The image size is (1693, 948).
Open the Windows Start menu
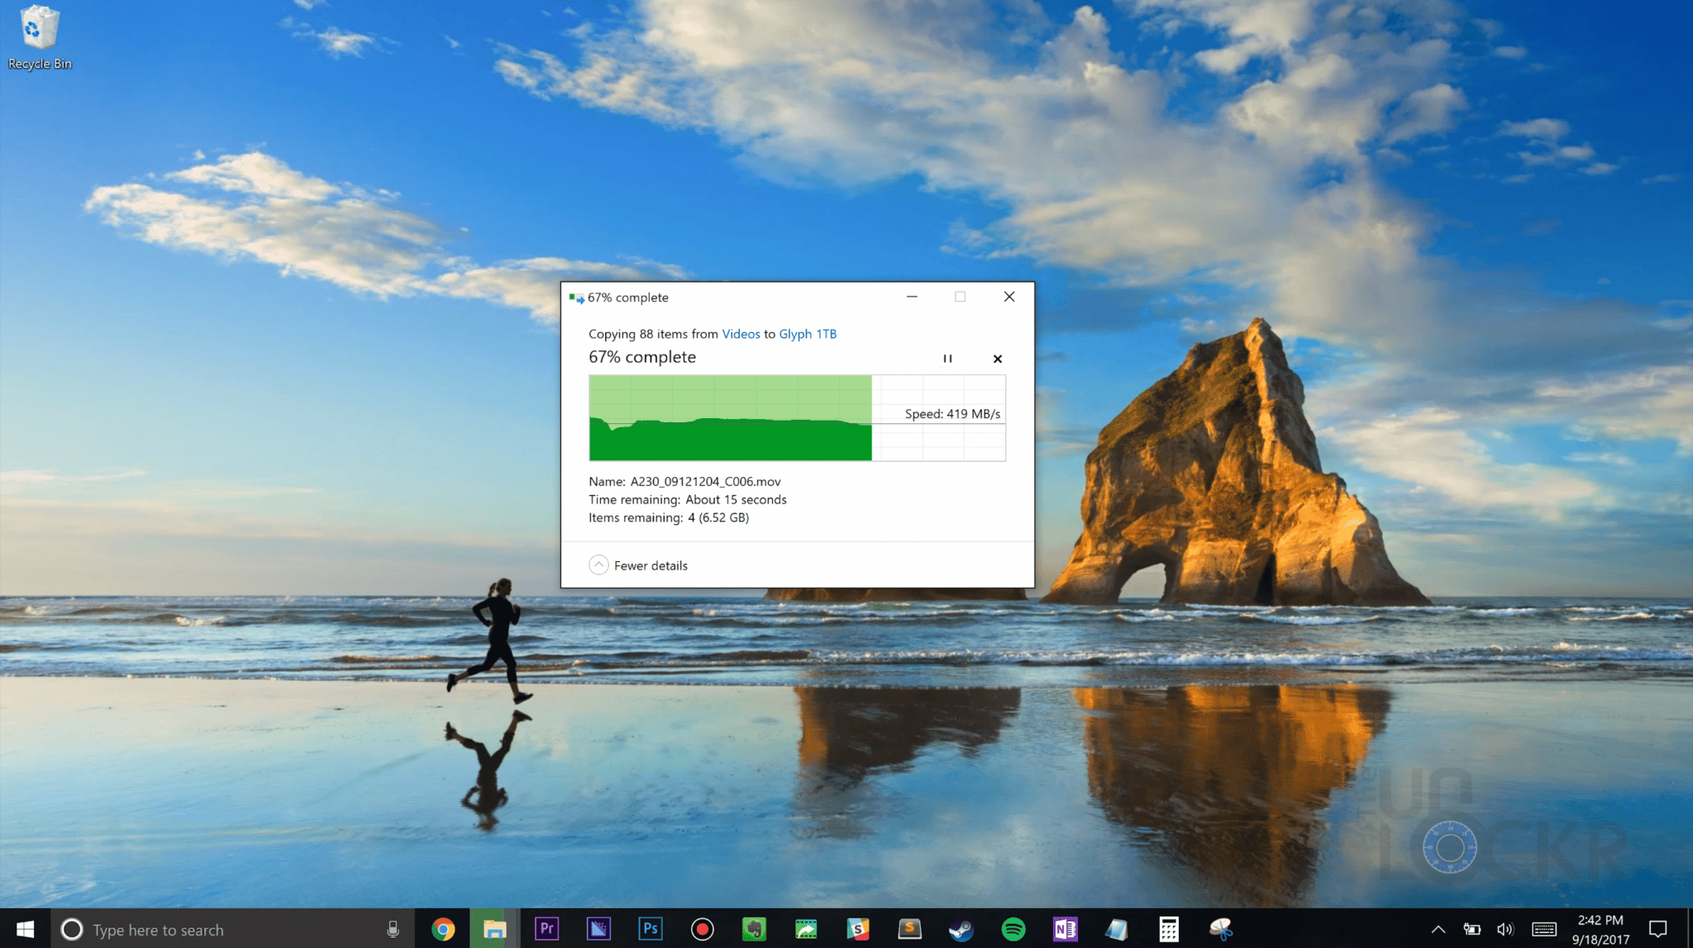pyautogui.click(x=25, y=929)
